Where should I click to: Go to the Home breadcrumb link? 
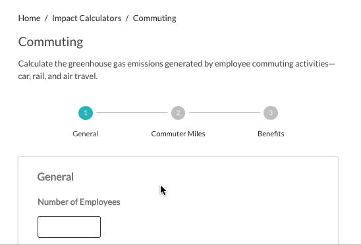pyautogui.click(x=29, y=18)
